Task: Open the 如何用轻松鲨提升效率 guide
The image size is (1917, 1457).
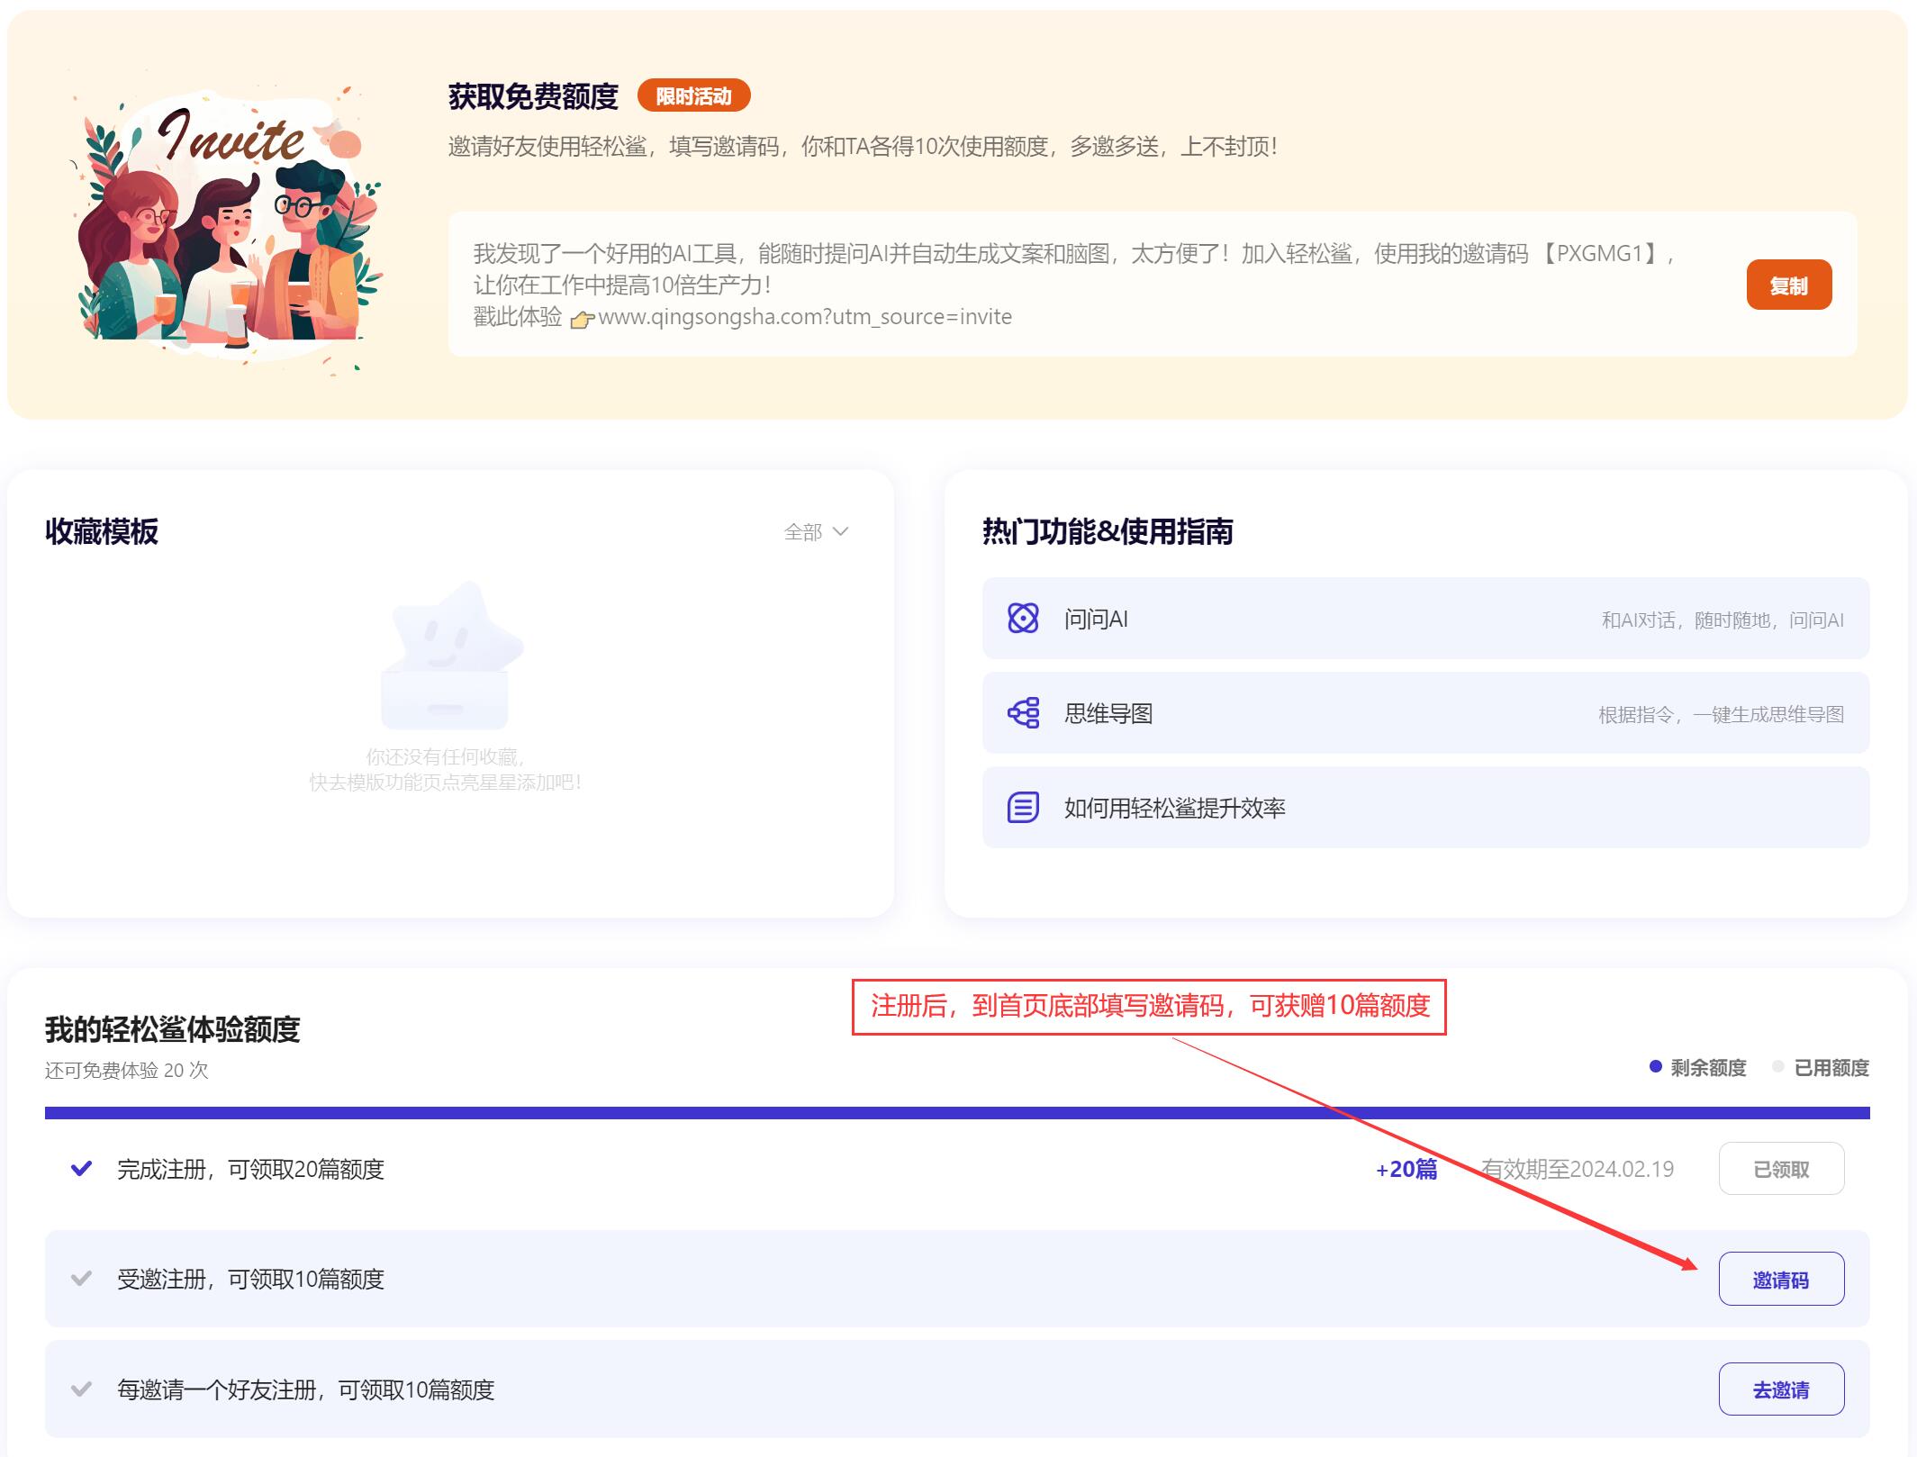Action: (x=1425, y=808)
